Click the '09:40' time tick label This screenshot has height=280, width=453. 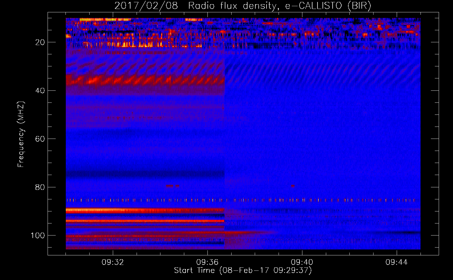pyautogui.click(x=302, y=262)
